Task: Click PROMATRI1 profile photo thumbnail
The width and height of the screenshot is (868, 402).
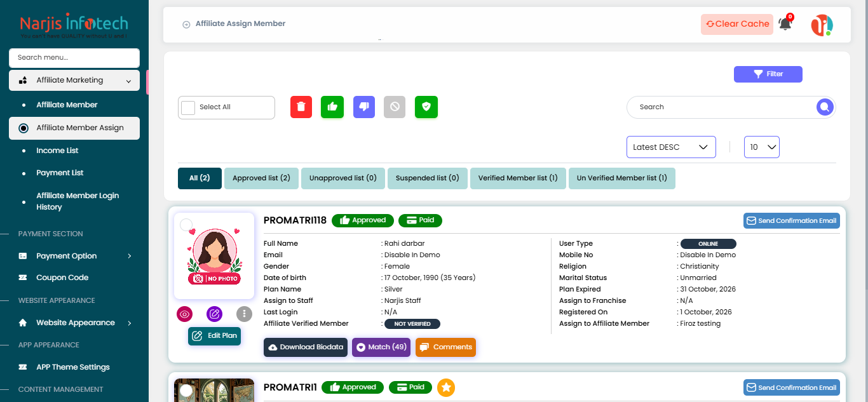Action: click(x=214, y=390)
